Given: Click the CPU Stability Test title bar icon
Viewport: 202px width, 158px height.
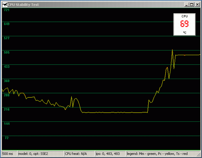Looking at the screenshot, I should point(4,4).
